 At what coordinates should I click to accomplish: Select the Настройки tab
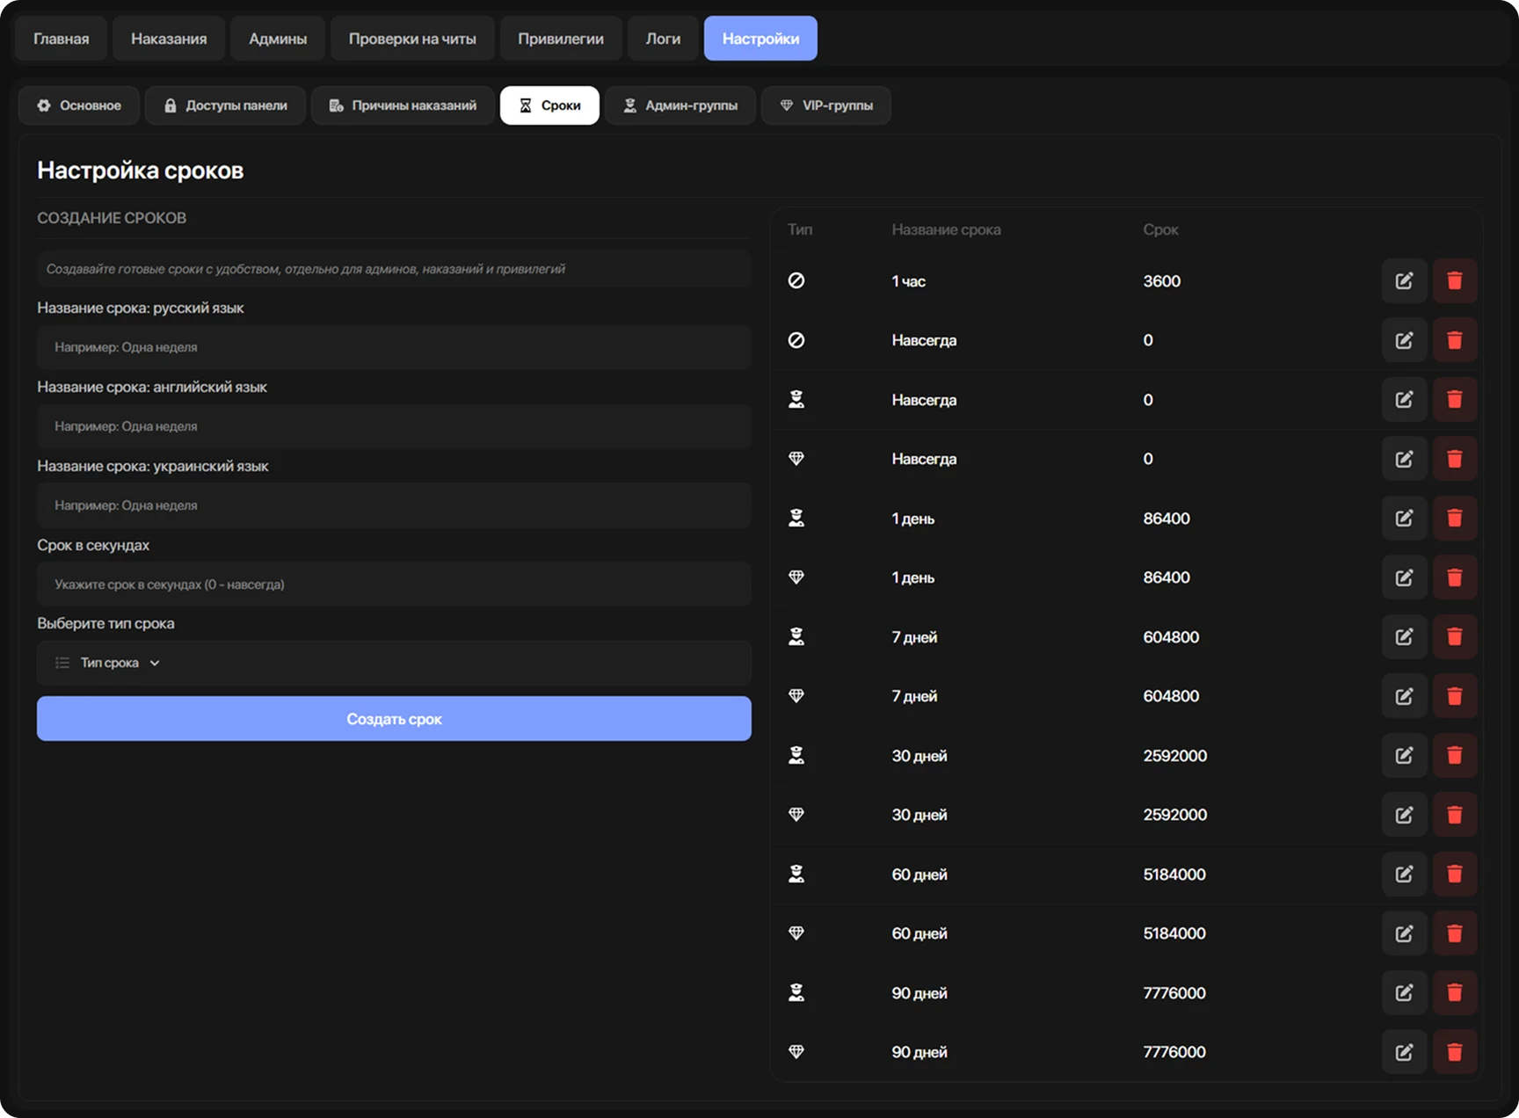(760, 39)
